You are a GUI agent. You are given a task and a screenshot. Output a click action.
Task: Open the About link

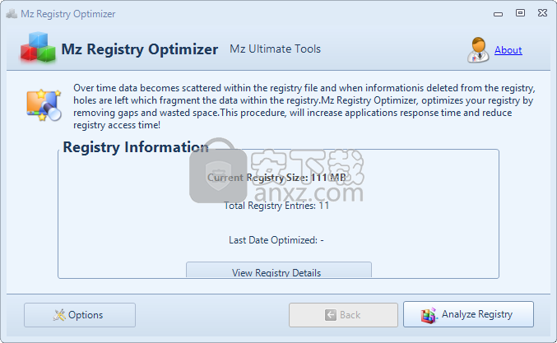click(508, 50)
